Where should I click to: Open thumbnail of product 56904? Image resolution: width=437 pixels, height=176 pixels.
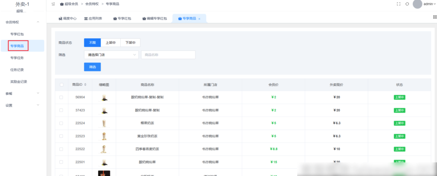[104, 97]
